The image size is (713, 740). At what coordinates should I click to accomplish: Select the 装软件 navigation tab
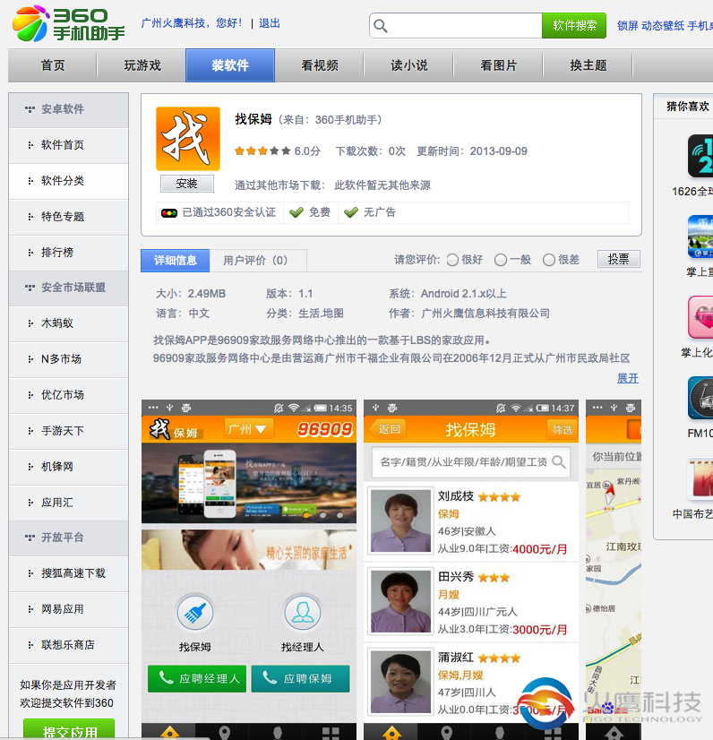pyautogui.click(x=230, y=65)
